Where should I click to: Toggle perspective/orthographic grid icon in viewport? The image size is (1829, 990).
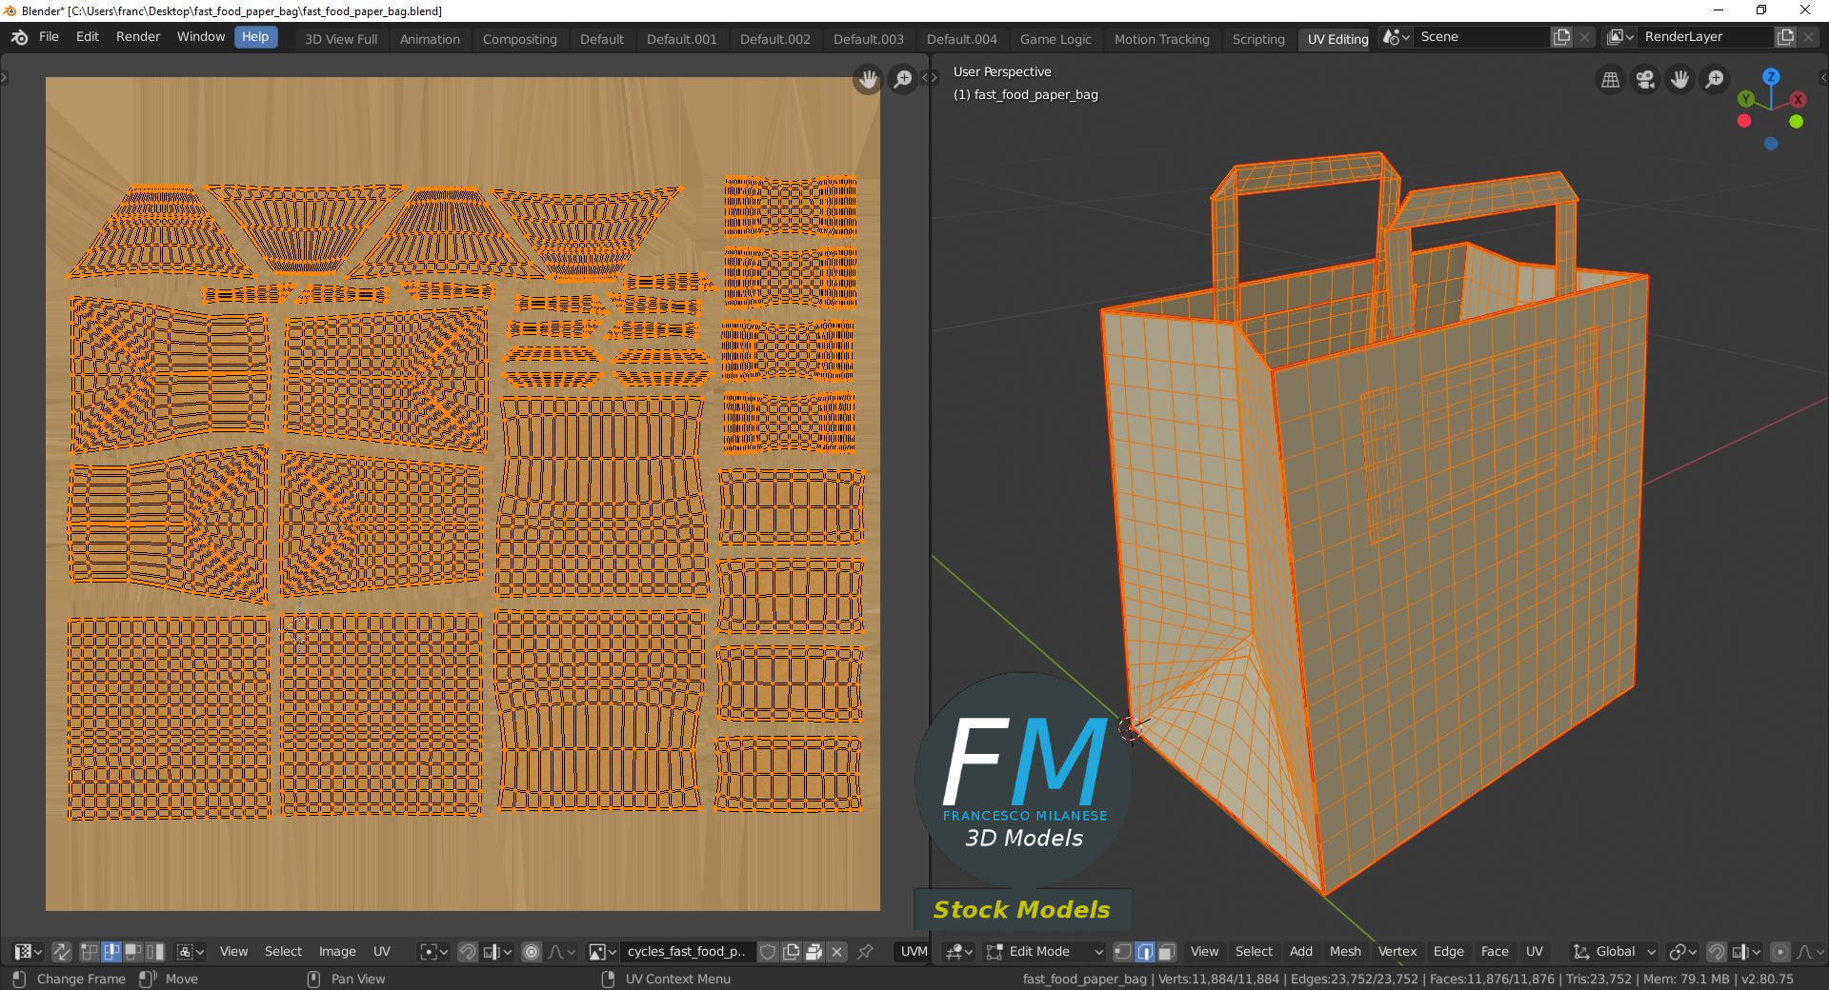coord(1611,80)
